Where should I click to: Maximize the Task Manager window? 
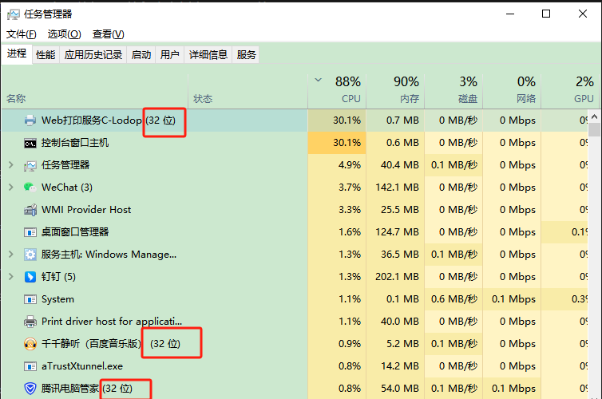click(x=546, y=14)
